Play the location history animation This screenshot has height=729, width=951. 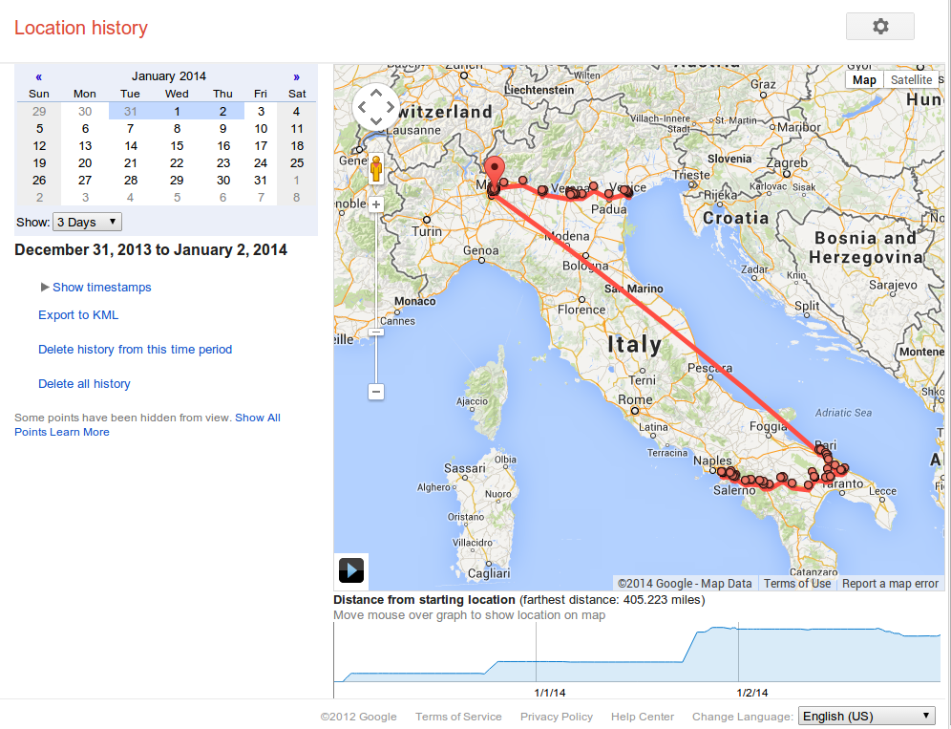pyautogui.click(x=351, y=570)
